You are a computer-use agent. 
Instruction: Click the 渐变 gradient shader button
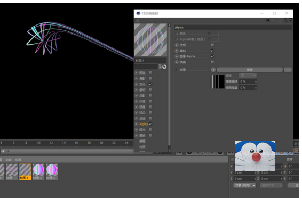[250, 70]
